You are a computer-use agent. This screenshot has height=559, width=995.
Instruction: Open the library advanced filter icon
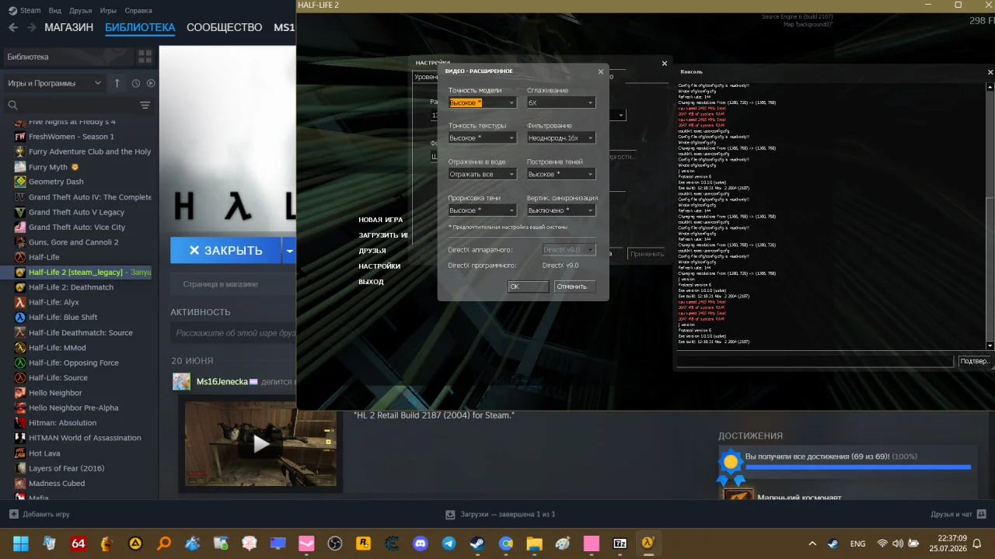145,105
